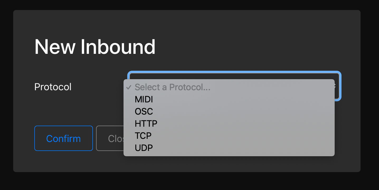Screen dimensions: 379x190
Task: Pick HTTP in the protocol dropdown
Action: tap(146, 123)
